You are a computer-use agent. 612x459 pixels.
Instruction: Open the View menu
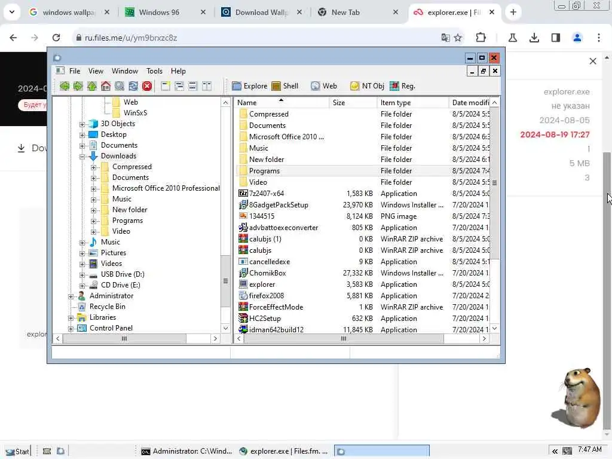click(x=96, y=71)
